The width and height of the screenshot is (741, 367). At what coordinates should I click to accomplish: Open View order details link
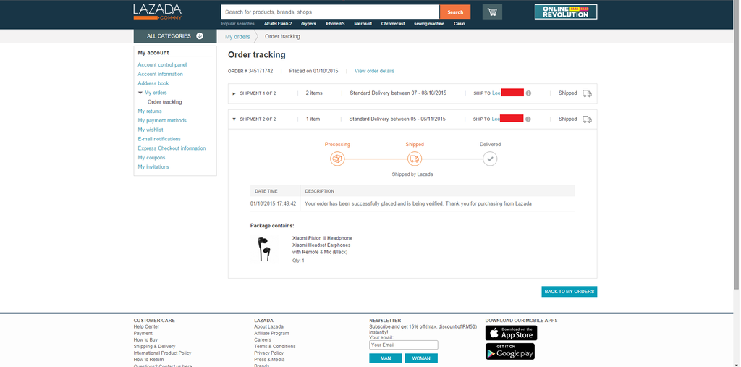pos(374,71)
